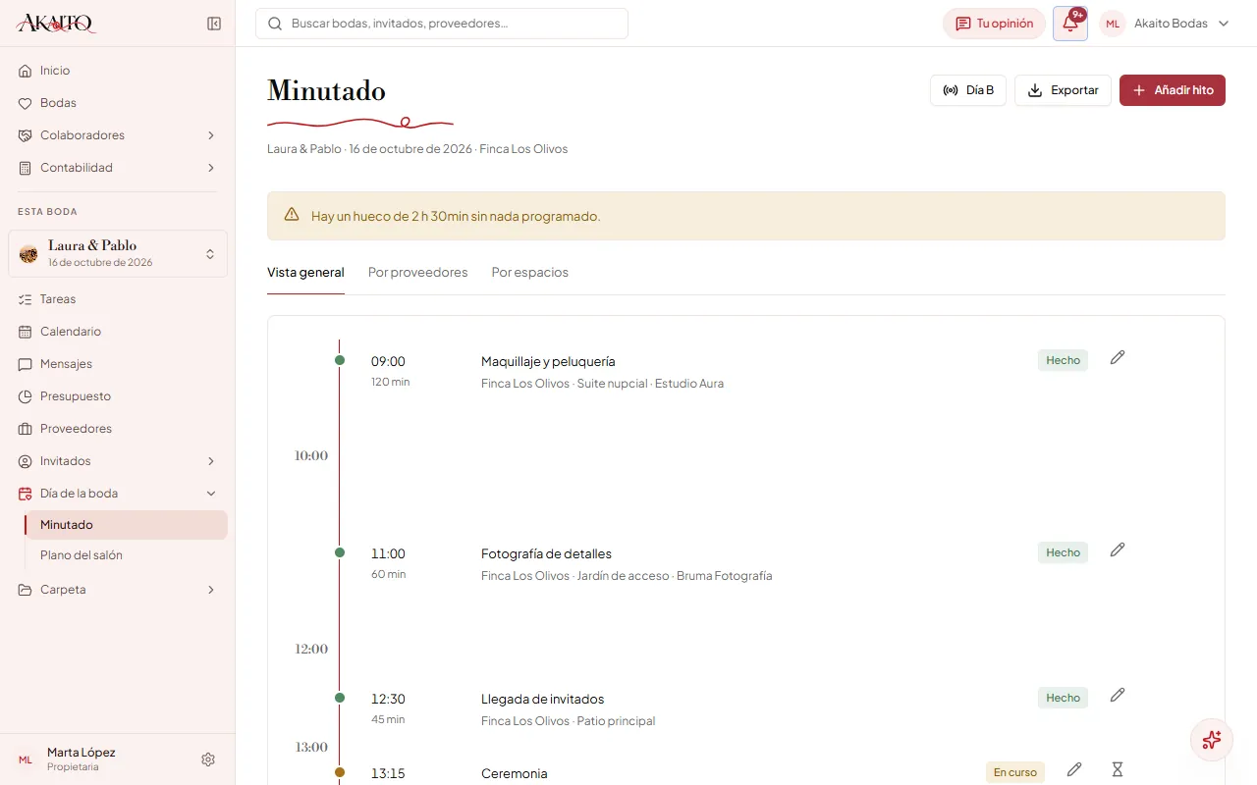This screenshot has height=785, width=1257.
Task: Click the ML avatar in top bar
Action: click(x=1113, y=24)
